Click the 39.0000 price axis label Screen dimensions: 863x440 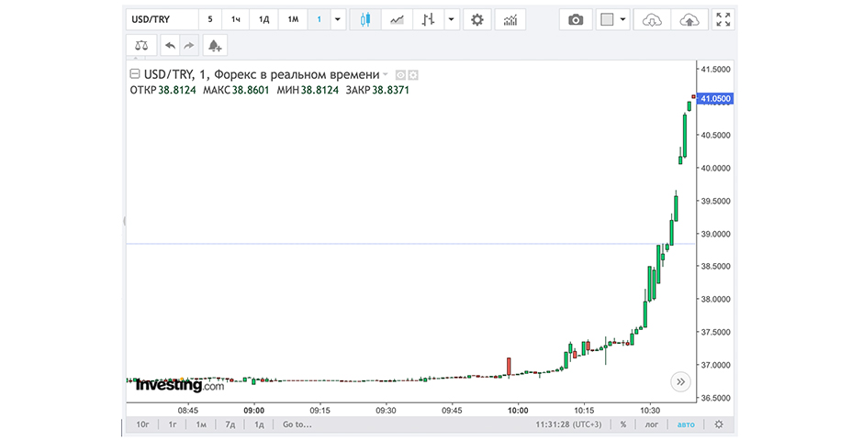pos(715,234)
